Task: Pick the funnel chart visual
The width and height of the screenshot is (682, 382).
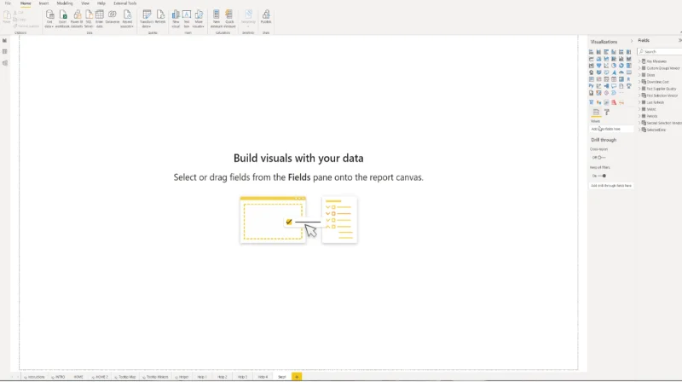Action: click(x=598, y=66)
